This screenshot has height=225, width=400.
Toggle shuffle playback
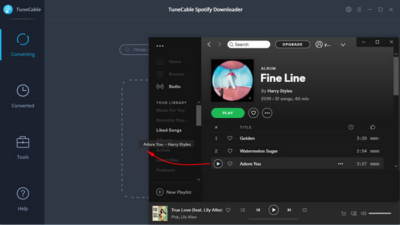(x=243, y=210)
